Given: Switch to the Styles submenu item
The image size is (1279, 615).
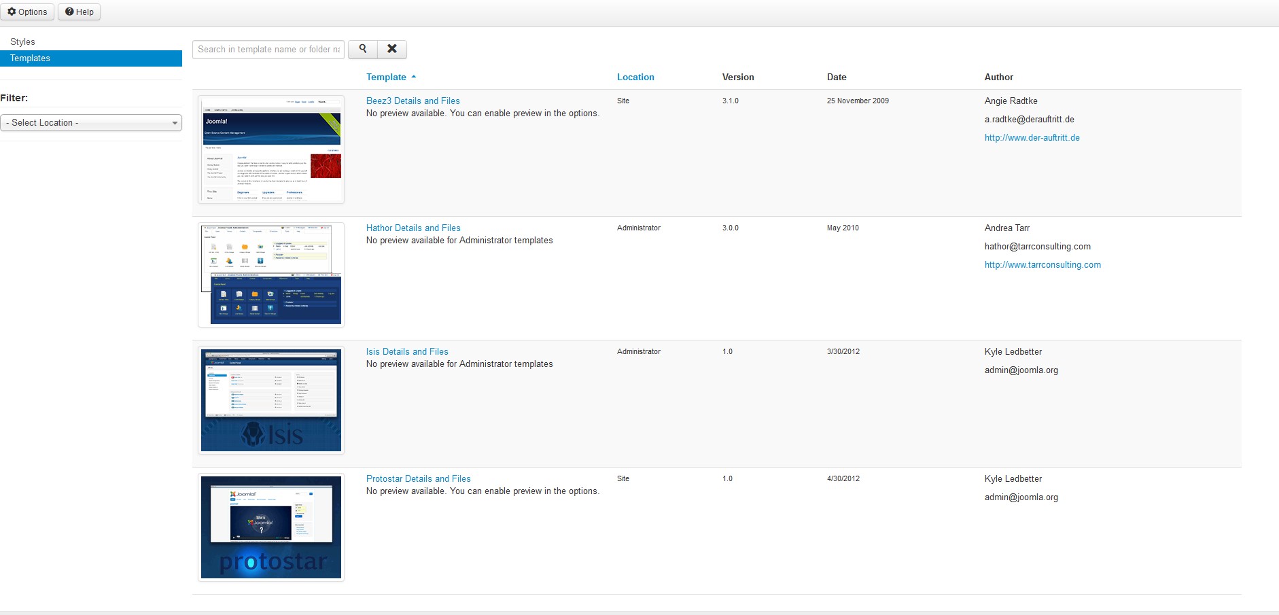Looking at the screenshot, I should point(22,41).
